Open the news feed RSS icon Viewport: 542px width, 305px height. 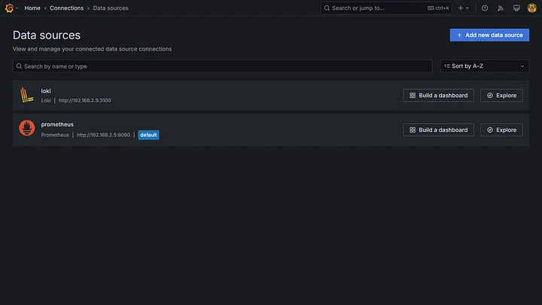500,8
